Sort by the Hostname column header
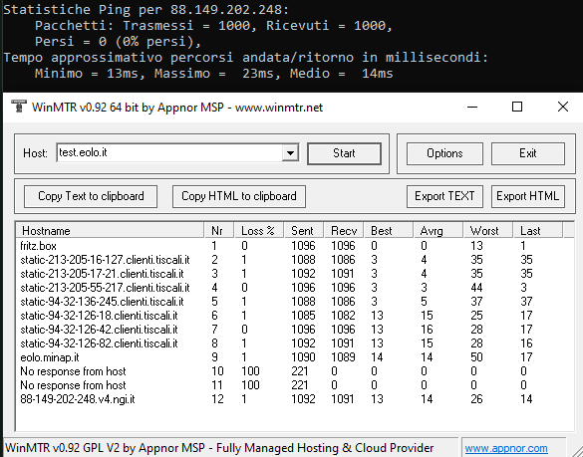Image resolution: width=583 pixels, height=457 pixels. tap(111, 231)
